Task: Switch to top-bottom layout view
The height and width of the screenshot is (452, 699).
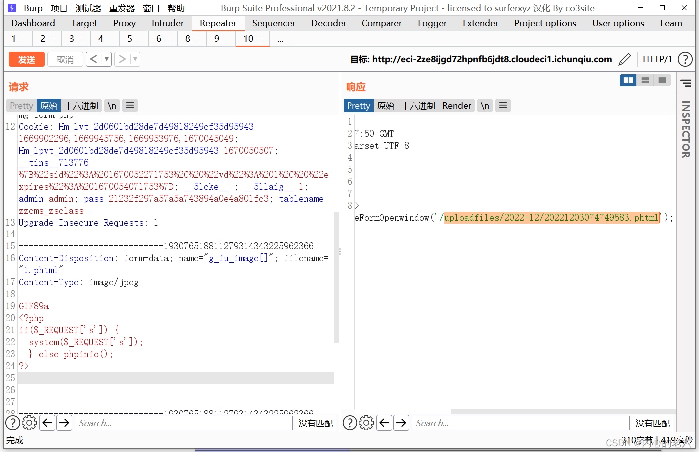Action: click(x=645, y=80)
